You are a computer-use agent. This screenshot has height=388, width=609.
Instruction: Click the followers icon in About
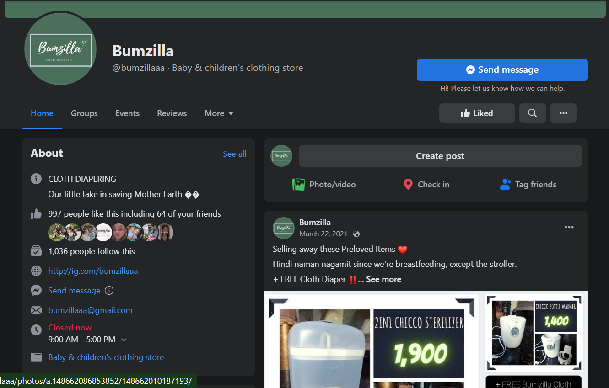[36, 251]
